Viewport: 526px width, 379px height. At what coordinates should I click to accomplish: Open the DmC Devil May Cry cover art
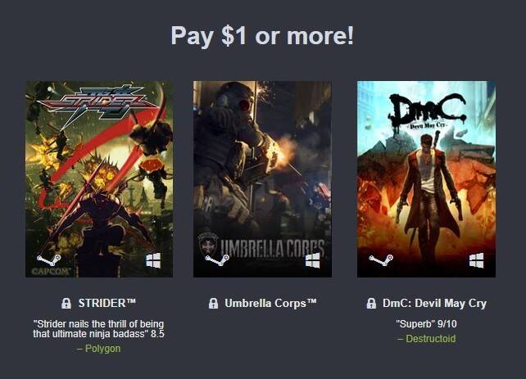pos(426,179)
